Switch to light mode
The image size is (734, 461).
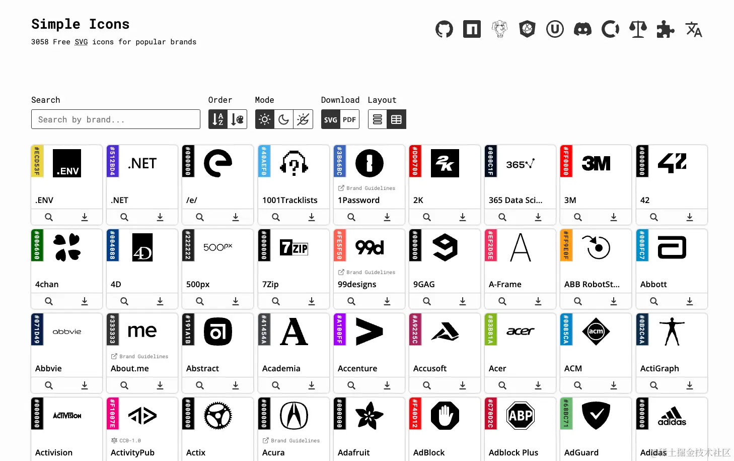[265, 119]
